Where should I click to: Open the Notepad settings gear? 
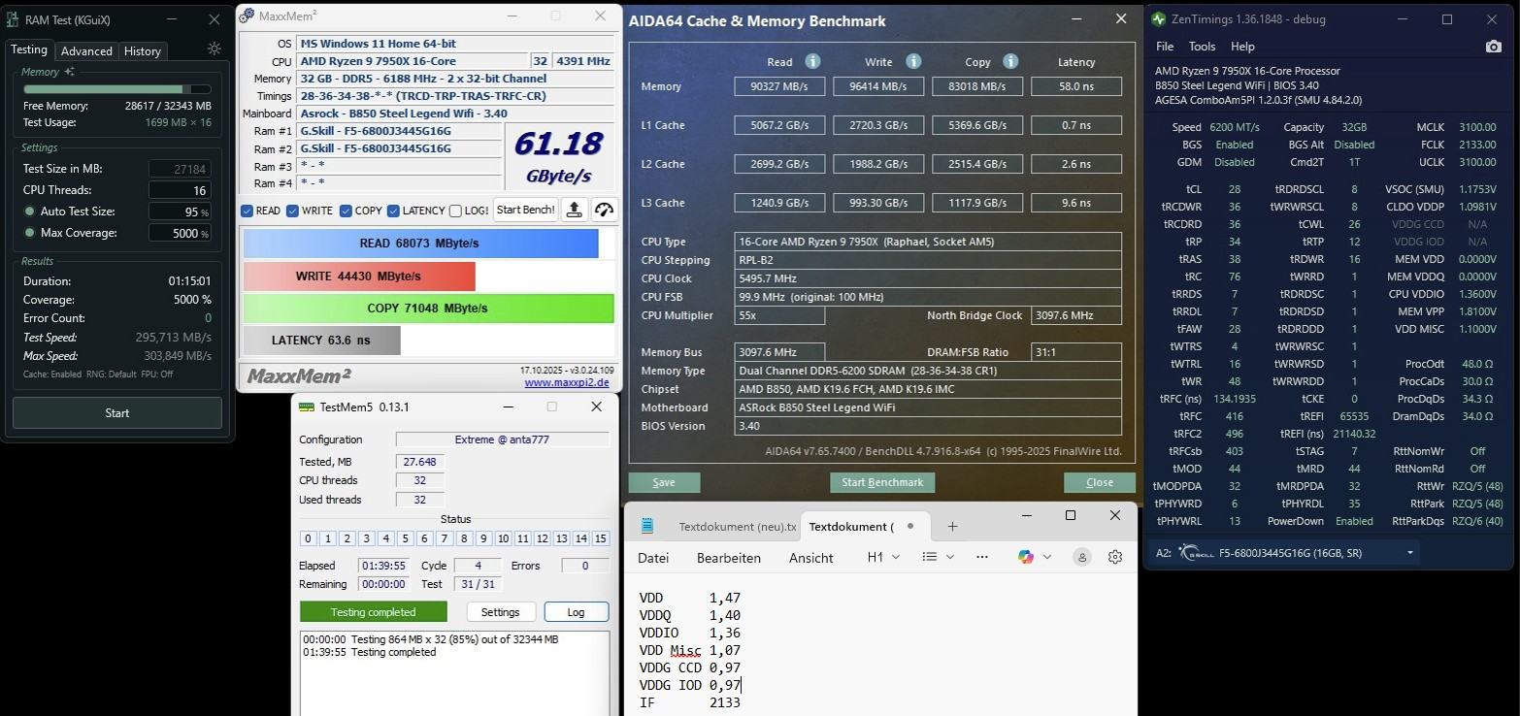click(1115, 557)
